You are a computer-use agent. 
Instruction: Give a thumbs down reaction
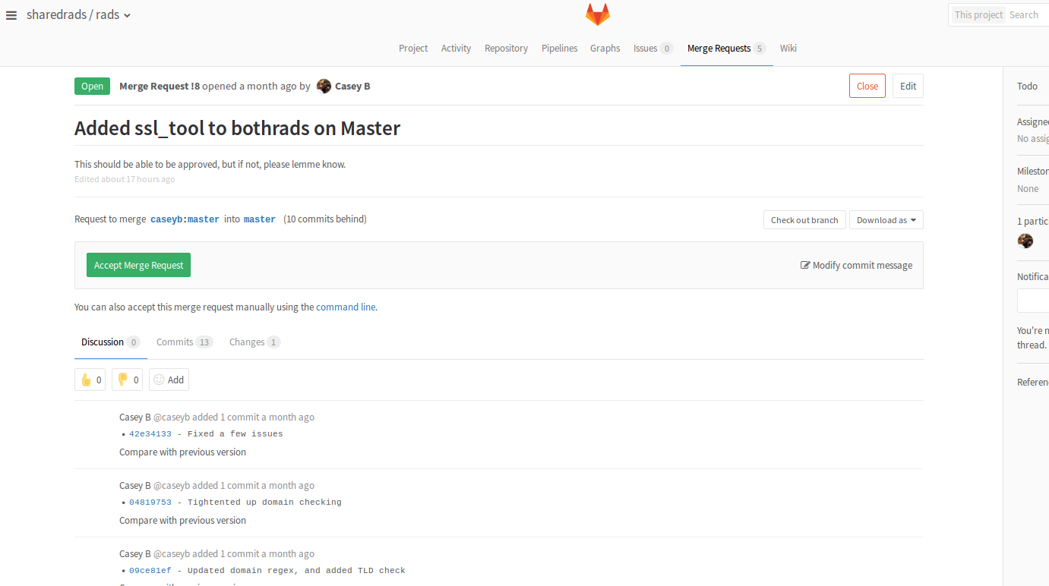[127, 380]
